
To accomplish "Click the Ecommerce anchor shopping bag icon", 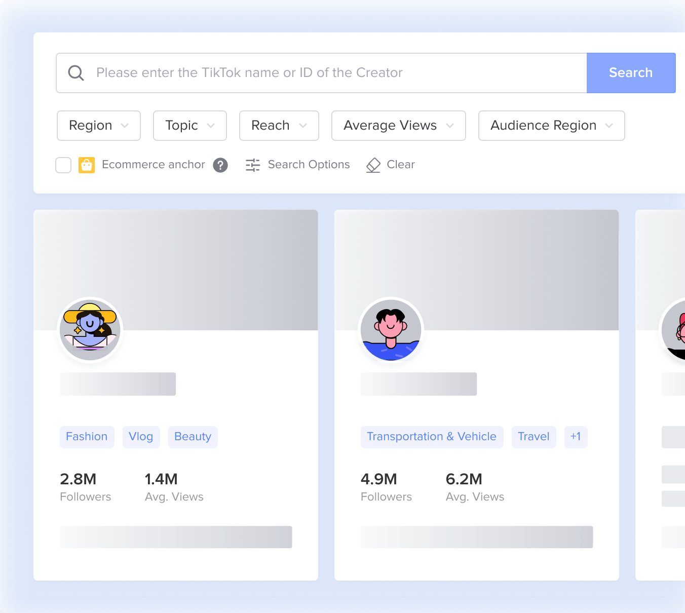I will (87, 165).
